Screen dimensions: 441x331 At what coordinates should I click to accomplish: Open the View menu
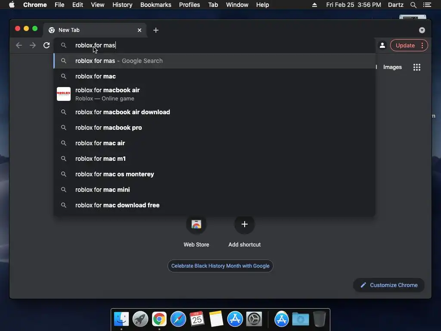click(98, 5)
